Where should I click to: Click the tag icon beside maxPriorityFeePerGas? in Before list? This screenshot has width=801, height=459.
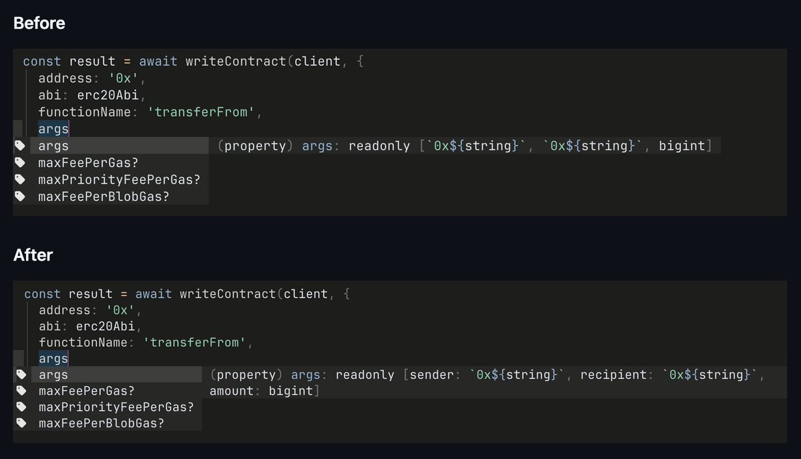[x=21, y=179]
